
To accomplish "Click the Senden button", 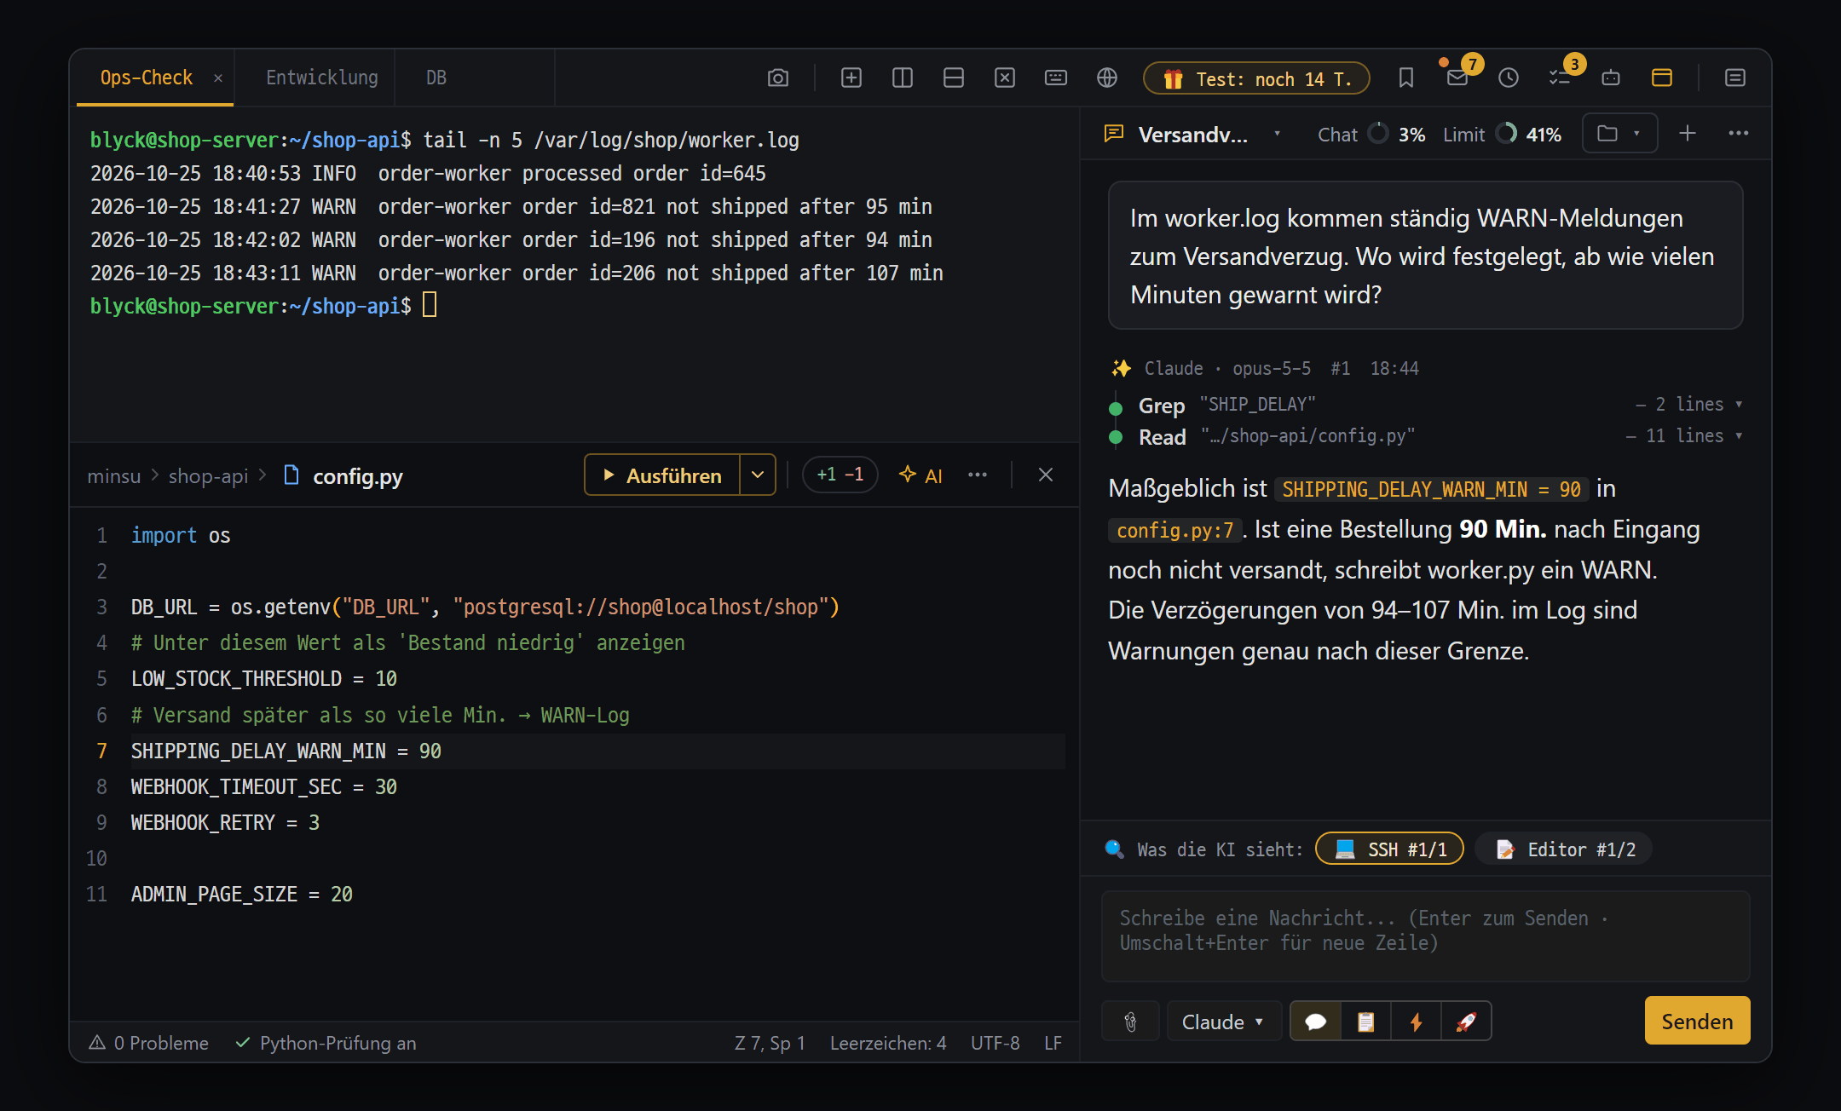I will [x=1697, y=1021].
